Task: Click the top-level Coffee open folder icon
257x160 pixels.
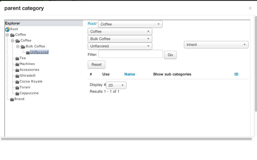Action: [x=12, y=35]
